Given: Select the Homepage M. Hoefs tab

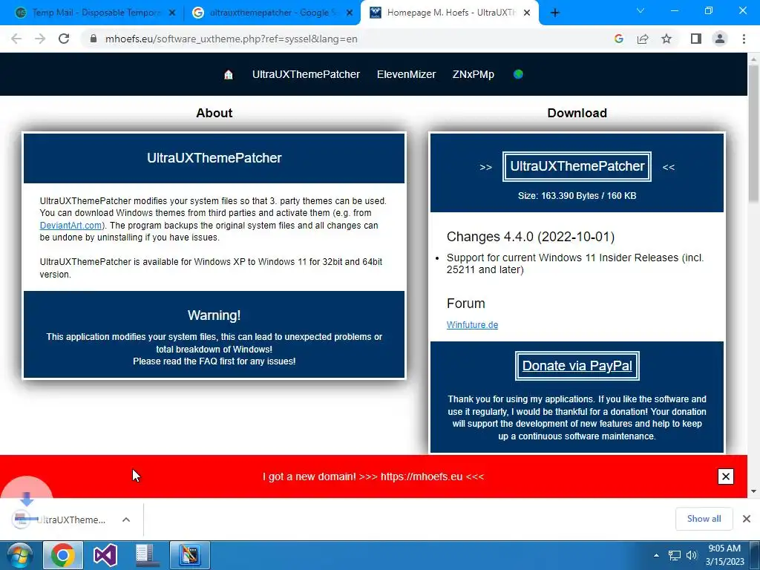Looking at the screenshot, I should pyautogui.click(x=448, y=13).
